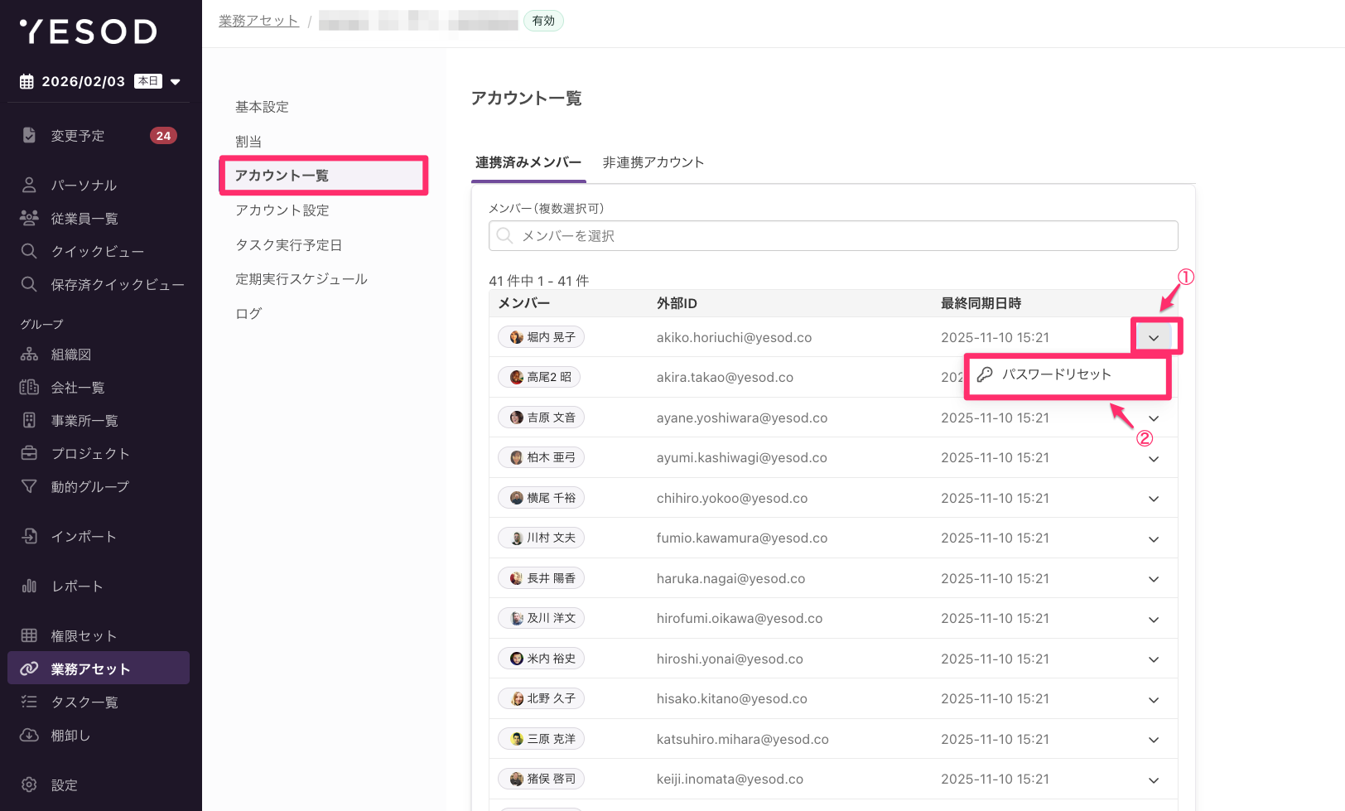The height and width of the screenshot is (811, 1345).
Task: Click the インポート import icon
Action: (x=29, y=536)
